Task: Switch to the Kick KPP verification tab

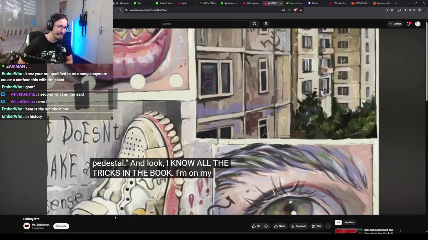Action: [122, 3]
